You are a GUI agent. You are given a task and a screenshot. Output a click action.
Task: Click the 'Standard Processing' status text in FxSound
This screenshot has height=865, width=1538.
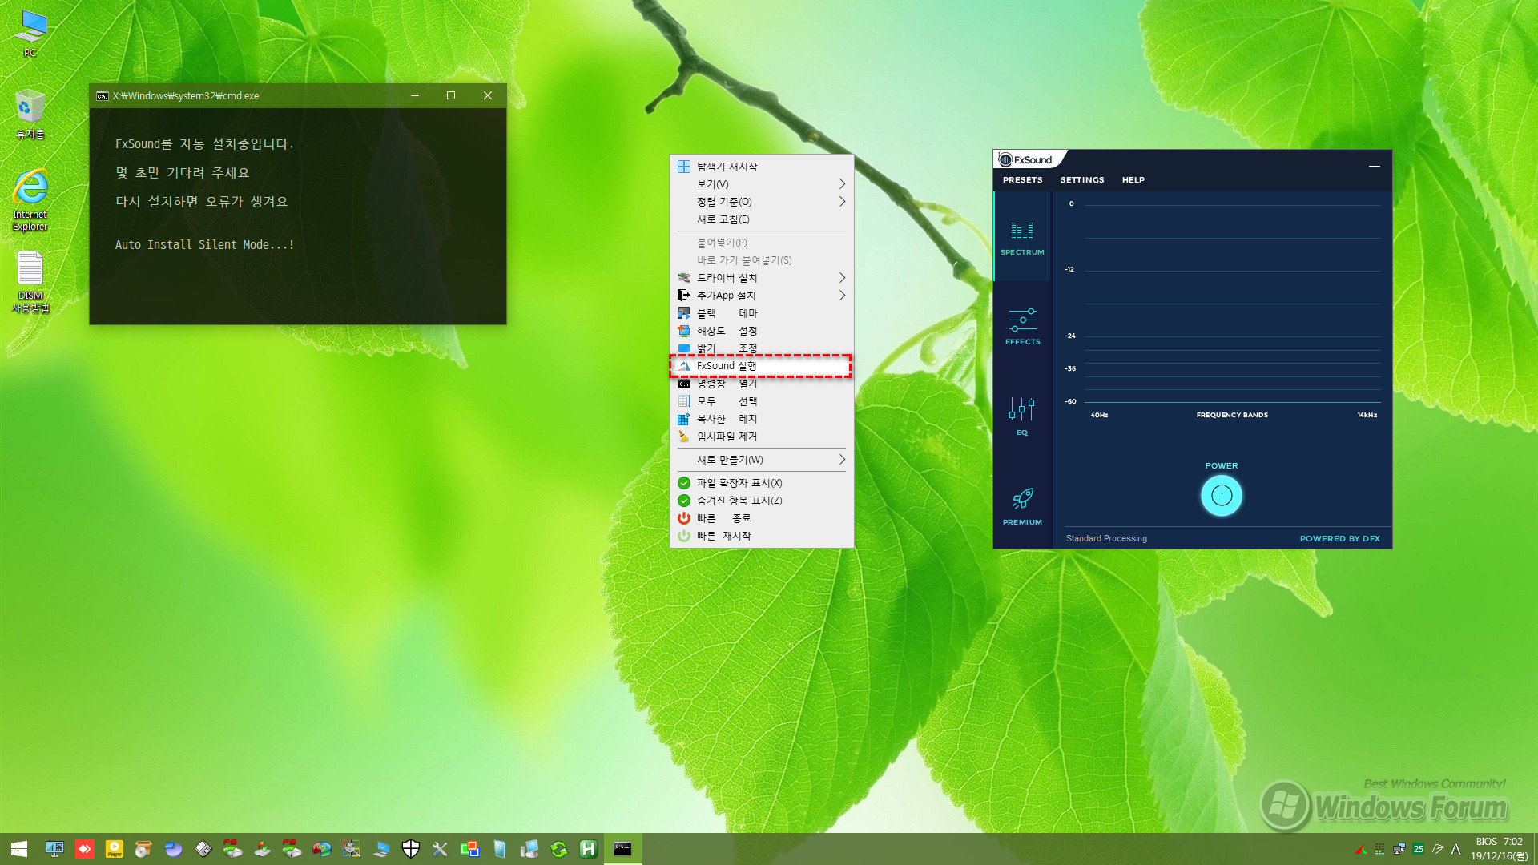click(x=1106, y=539)
